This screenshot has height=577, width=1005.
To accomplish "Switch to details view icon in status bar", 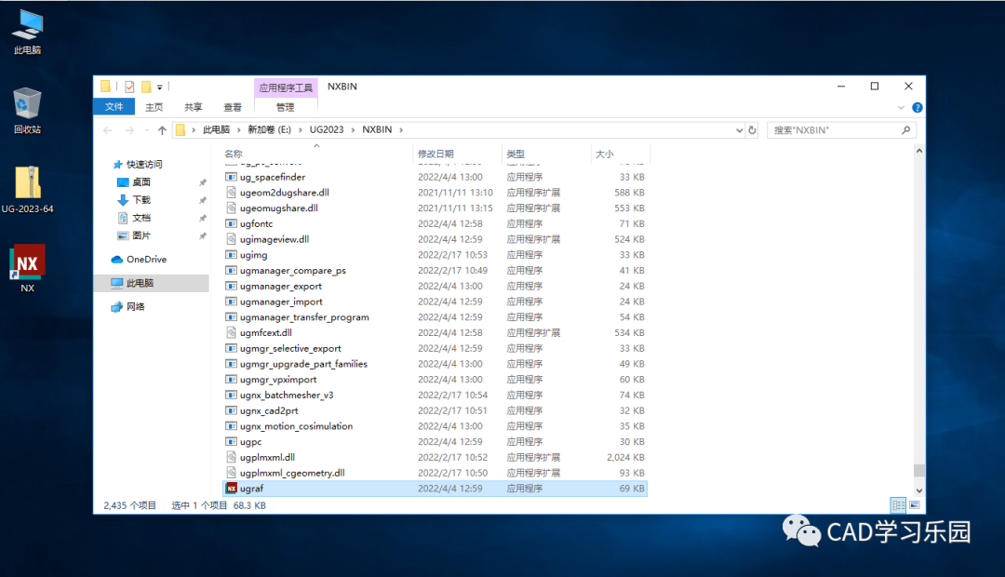I will [899, 505].
